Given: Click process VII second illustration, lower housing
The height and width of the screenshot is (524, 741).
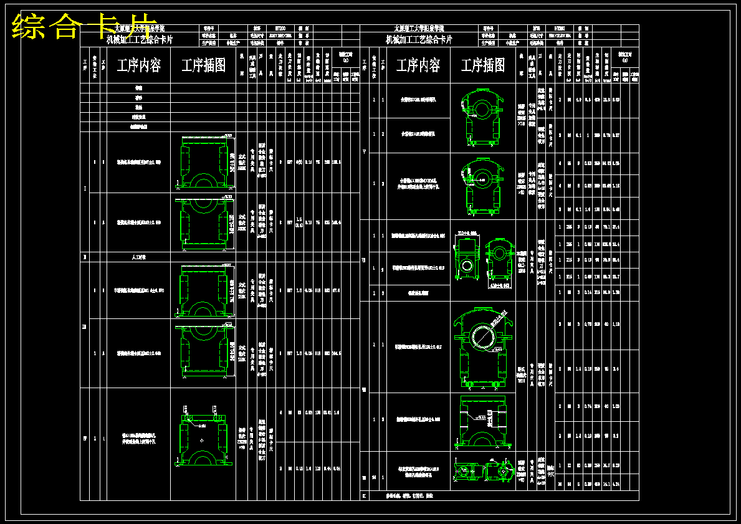Looking at the screenshot, I should [x=484, y=421].
